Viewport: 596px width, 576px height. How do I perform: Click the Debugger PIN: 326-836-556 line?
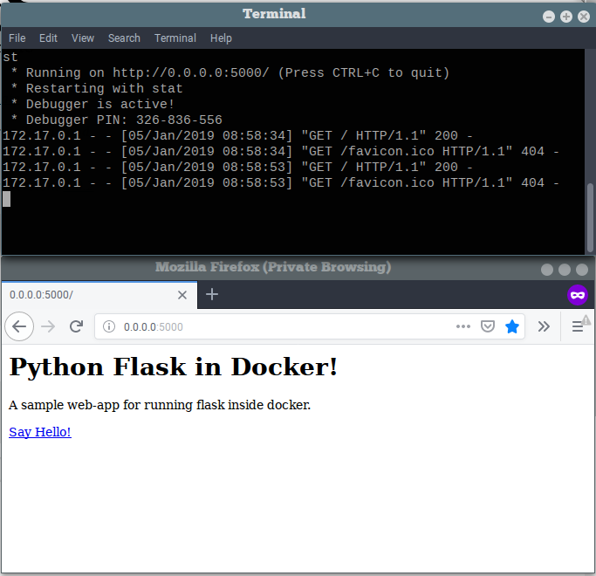pos(116,120)
